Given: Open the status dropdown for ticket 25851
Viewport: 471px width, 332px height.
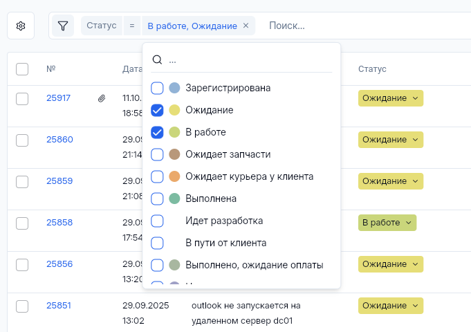Looking at the screenshot, I should [390, 305].
